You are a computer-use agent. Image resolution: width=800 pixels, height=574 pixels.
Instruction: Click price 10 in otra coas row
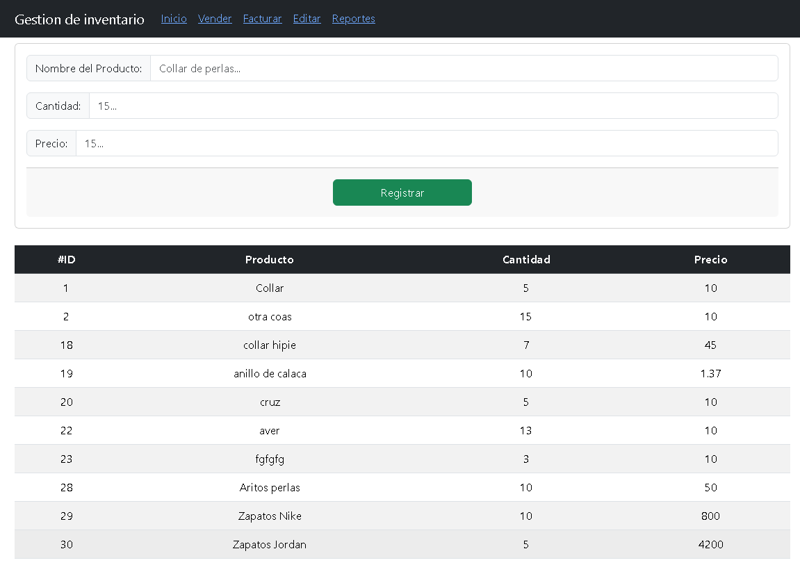pos(711,317)
